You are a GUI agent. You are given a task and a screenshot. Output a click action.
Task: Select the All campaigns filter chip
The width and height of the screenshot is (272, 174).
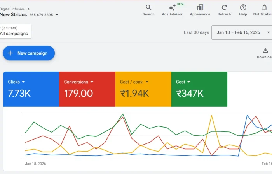(x=14, y=34)
